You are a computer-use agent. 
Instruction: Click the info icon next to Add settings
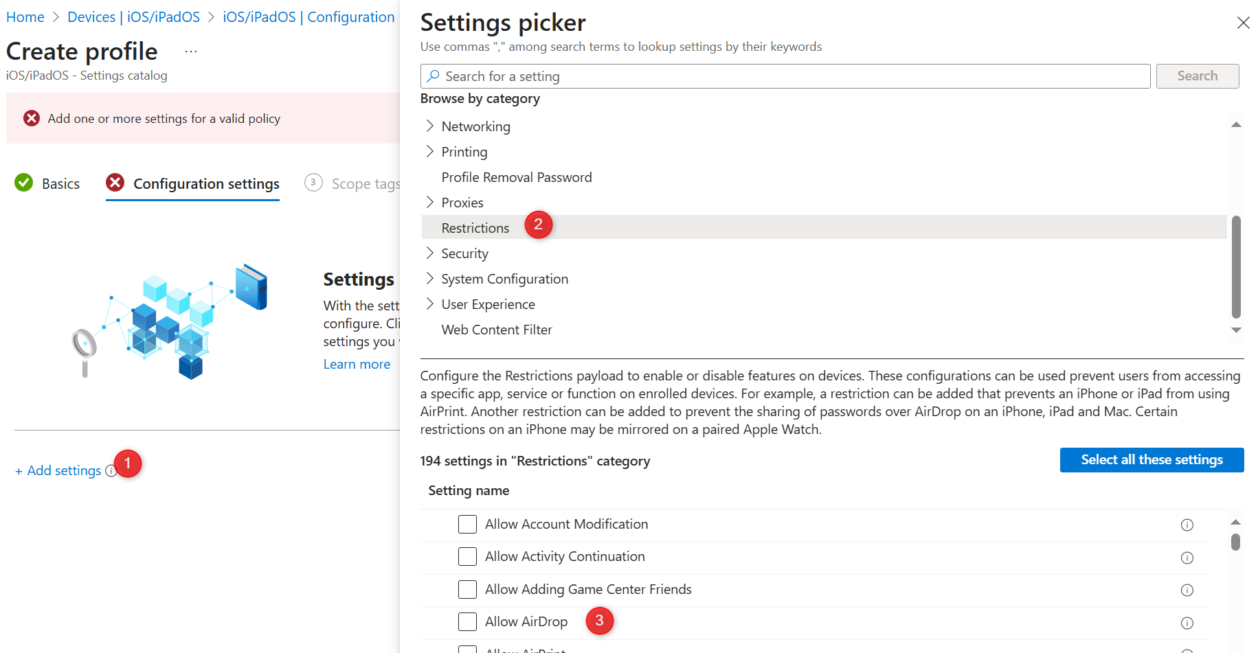(111, 471)
